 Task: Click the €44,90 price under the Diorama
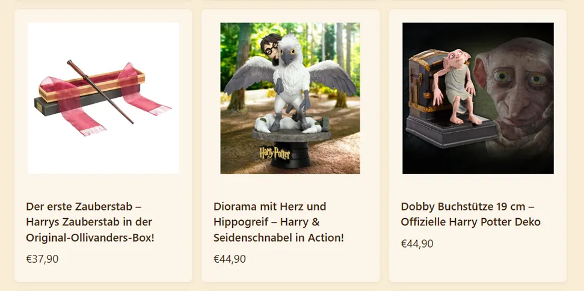click(230, 259)
